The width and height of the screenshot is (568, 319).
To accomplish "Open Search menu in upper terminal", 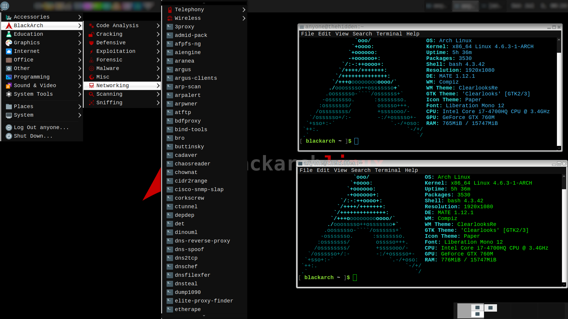I will click(x=362, y=34).
